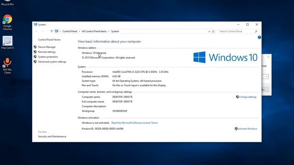Refresh the System page

pyautogui.click(x=213, y=32)
